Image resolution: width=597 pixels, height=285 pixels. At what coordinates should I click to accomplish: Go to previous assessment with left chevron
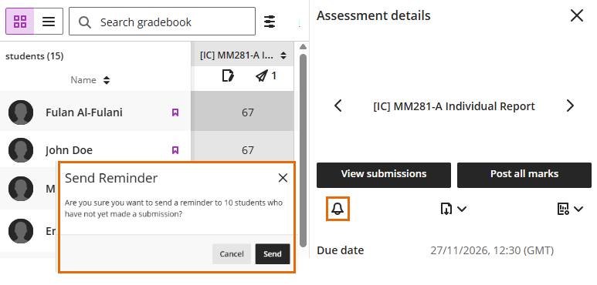(x=338, y=106)
